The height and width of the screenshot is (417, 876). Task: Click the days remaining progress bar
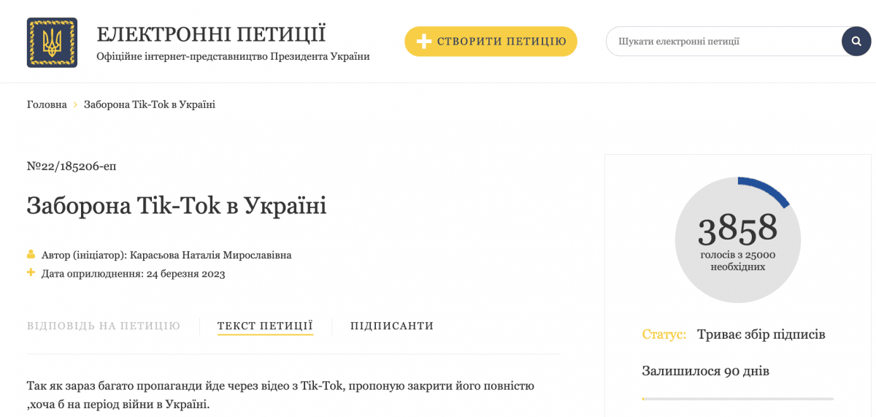click(737, 399)
